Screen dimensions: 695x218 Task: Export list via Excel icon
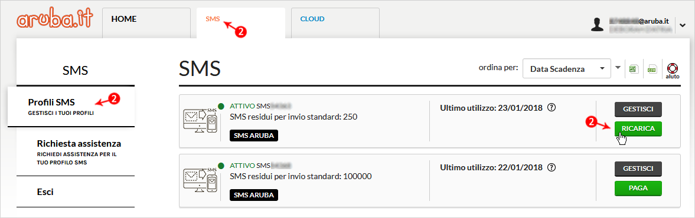[x=634, y=69]
